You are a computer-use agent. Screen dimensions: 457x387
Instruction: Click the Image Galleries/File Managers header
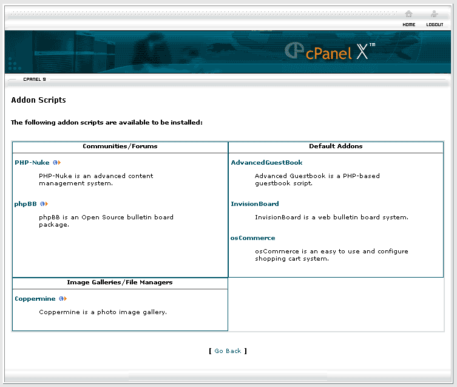pos(120,283)
